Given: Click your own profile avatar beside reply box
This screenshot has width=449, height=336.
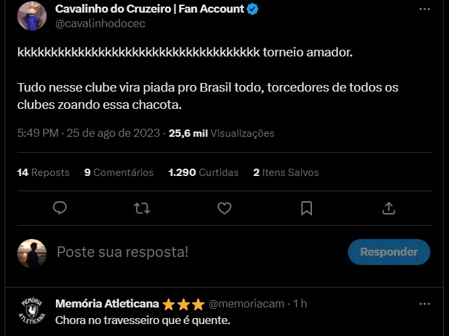Looking at the screenshot, I should coord(31,253).
